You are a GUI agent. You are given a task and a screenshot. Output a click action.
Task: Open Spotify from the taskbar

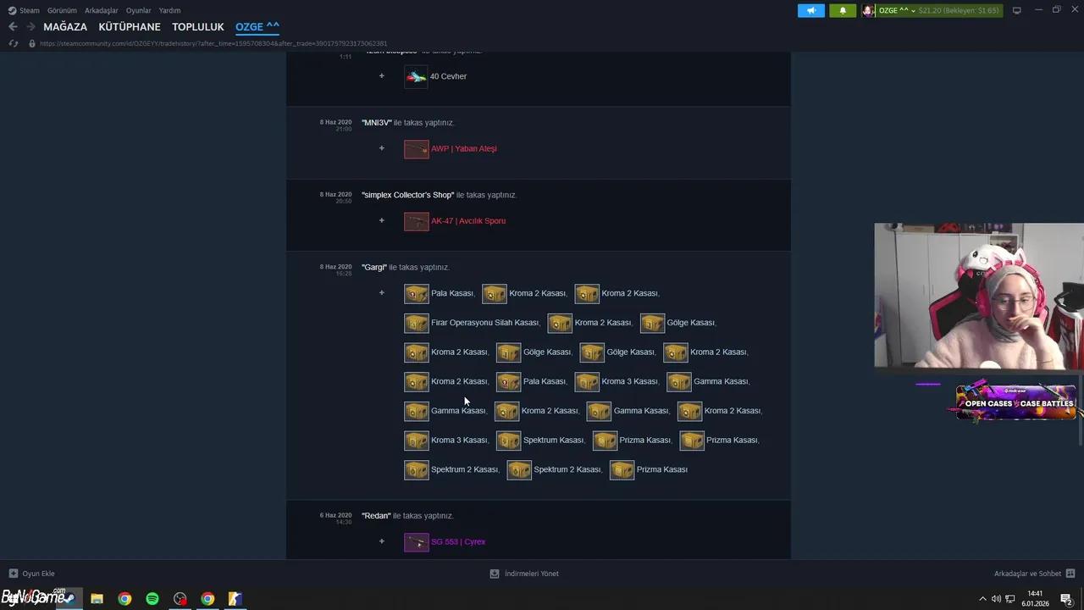tap(152, 599)
